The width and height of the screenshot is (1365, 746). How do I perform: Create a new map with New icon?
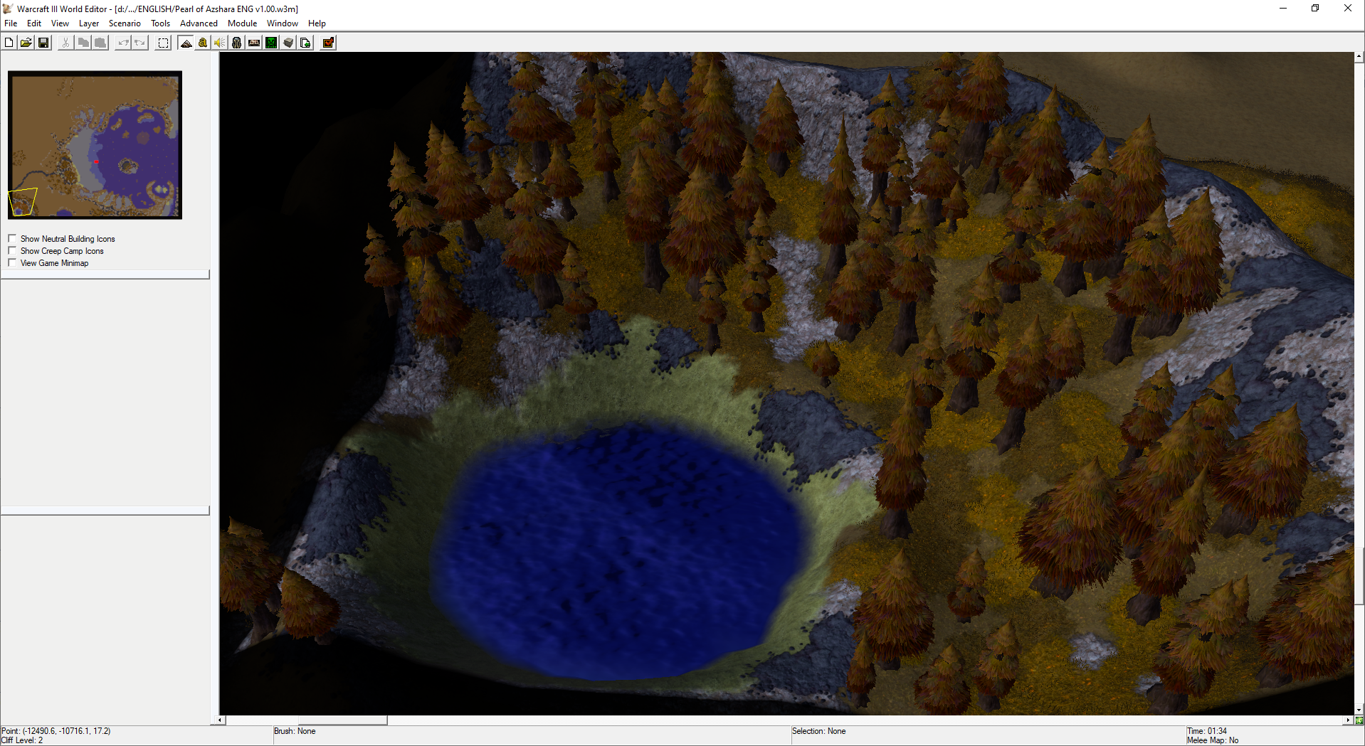pos(9,43)
